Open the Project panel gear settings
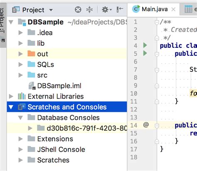The width and height of the screenshot is (197, 171). tap(107, 10)
